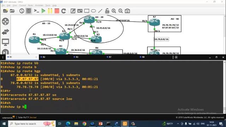Select router R1 in the topology
This screenshot has height=127, width=226.
[34, 40]
